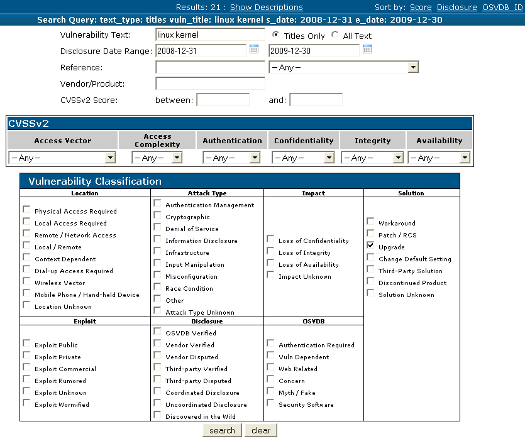Tick the Remote / Network Access checkbox
Screen dimensions: 525x439
click(x=26, y=233)
